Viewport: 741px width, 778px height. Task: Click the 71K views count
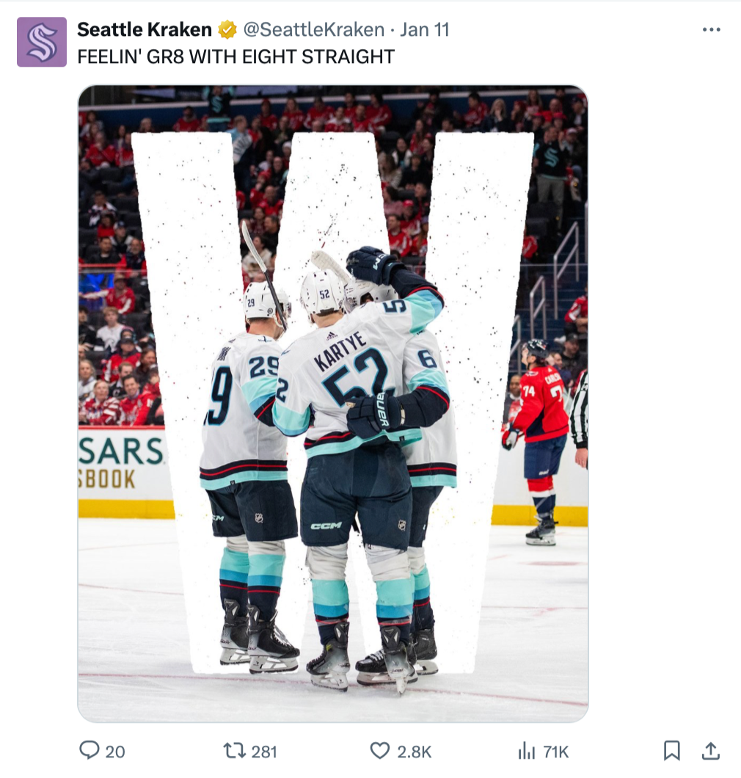(x=555, y=752)
